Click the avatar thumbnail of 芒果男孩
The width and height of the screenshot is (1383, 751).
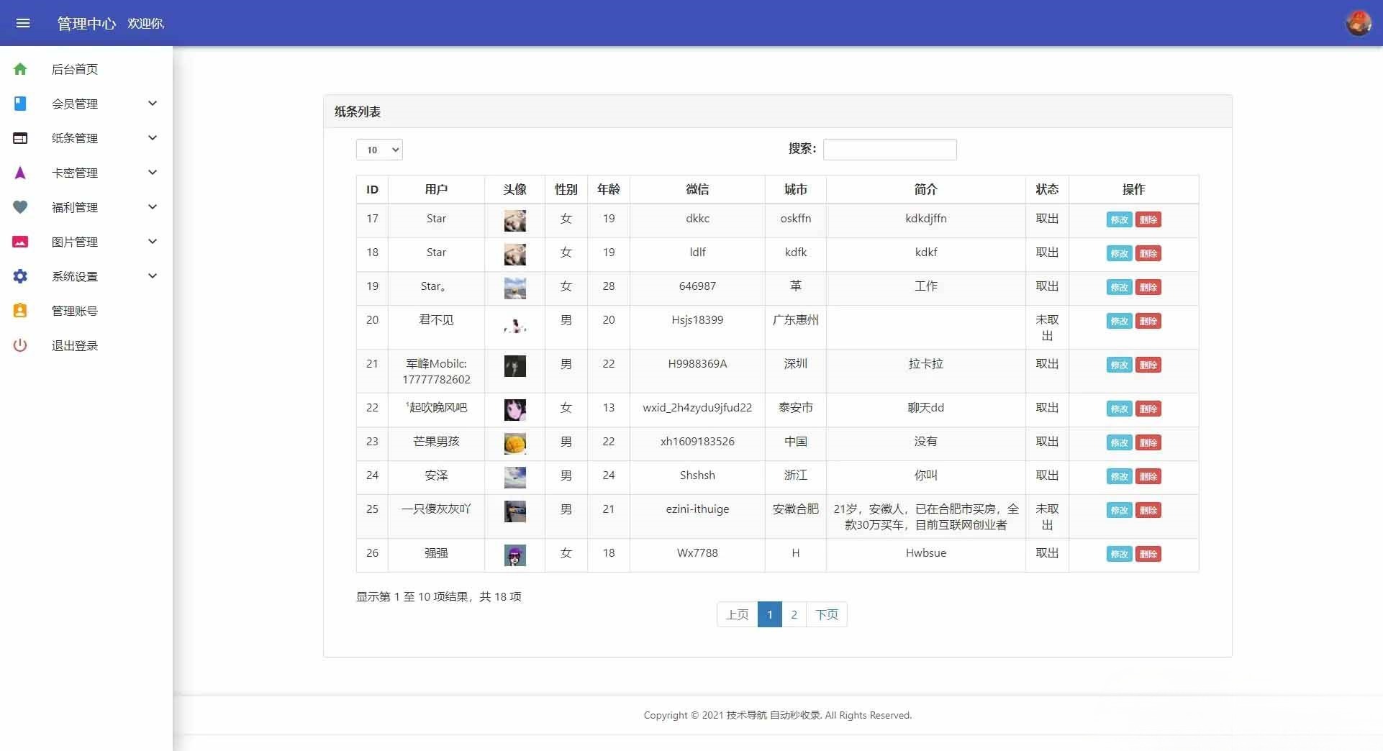514,443
